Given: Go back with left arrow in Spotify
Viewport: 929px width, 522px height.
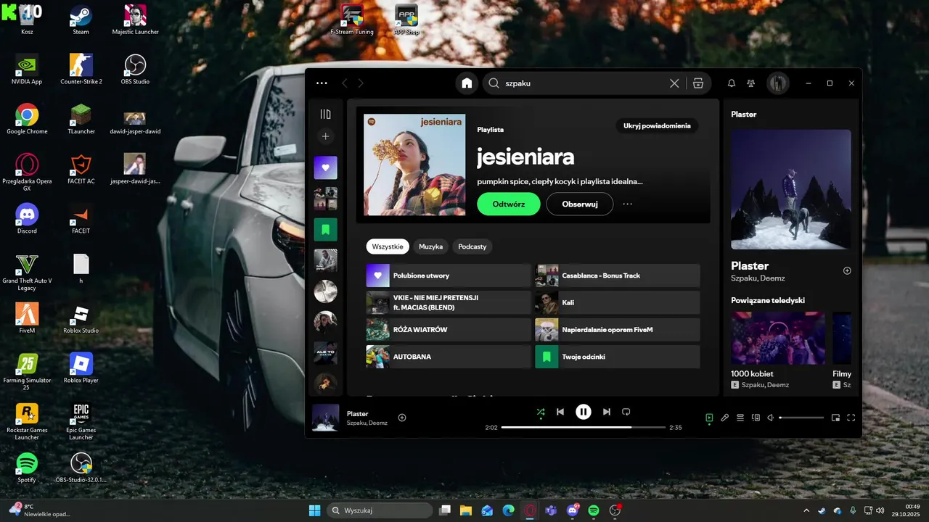Looking at the screenshot, I should point(345,83).
